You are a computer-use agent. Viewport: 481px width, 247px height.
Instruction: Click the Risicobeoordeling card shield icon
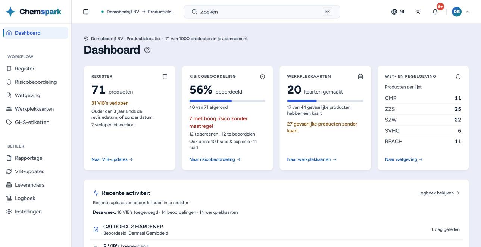coord(262,76)
